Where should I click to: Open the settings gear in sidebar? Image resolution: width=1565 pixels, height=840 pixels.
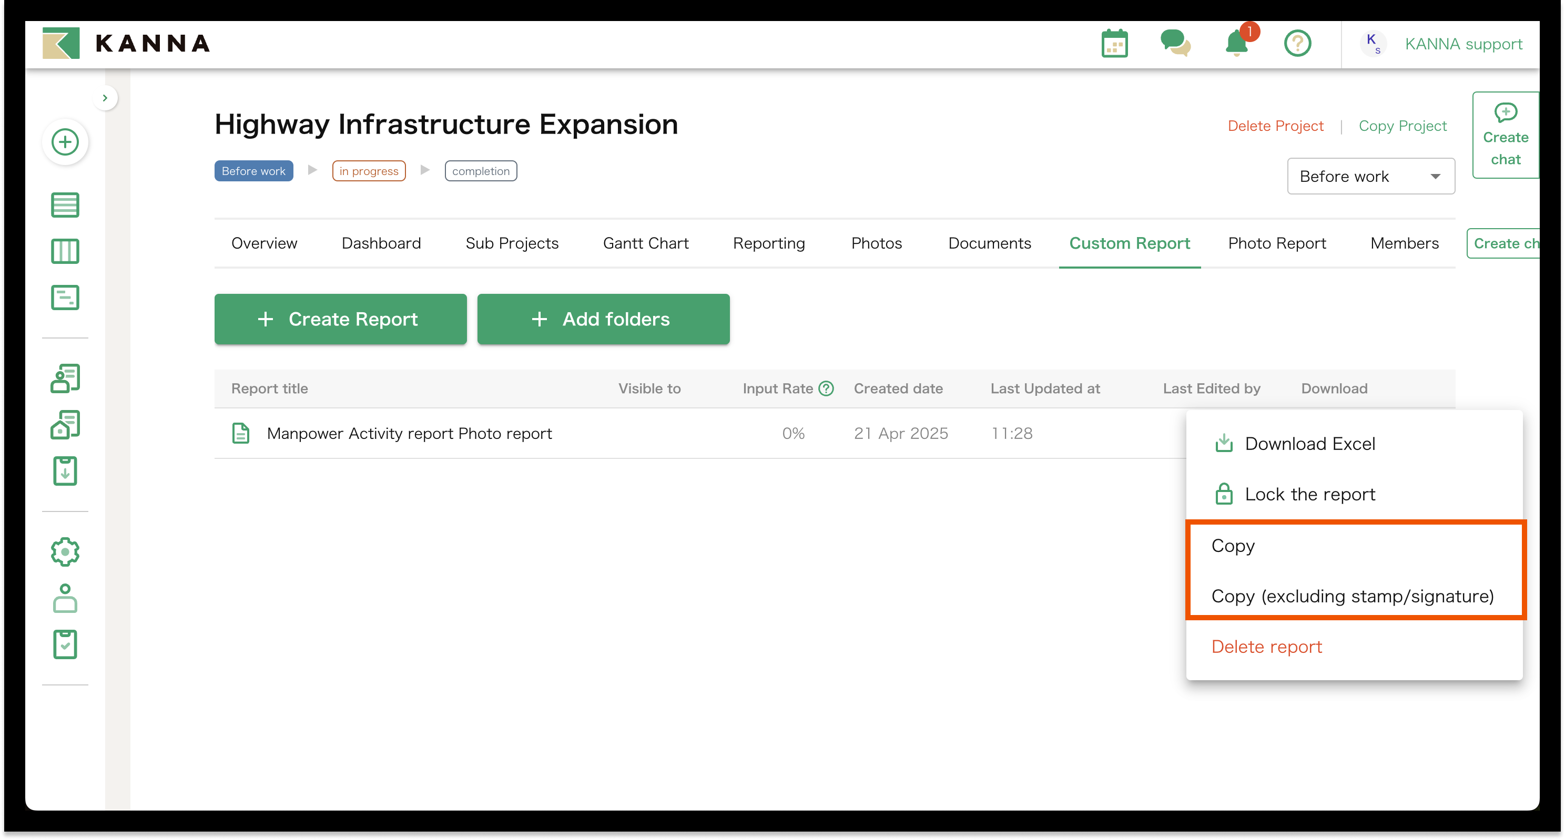65,551
